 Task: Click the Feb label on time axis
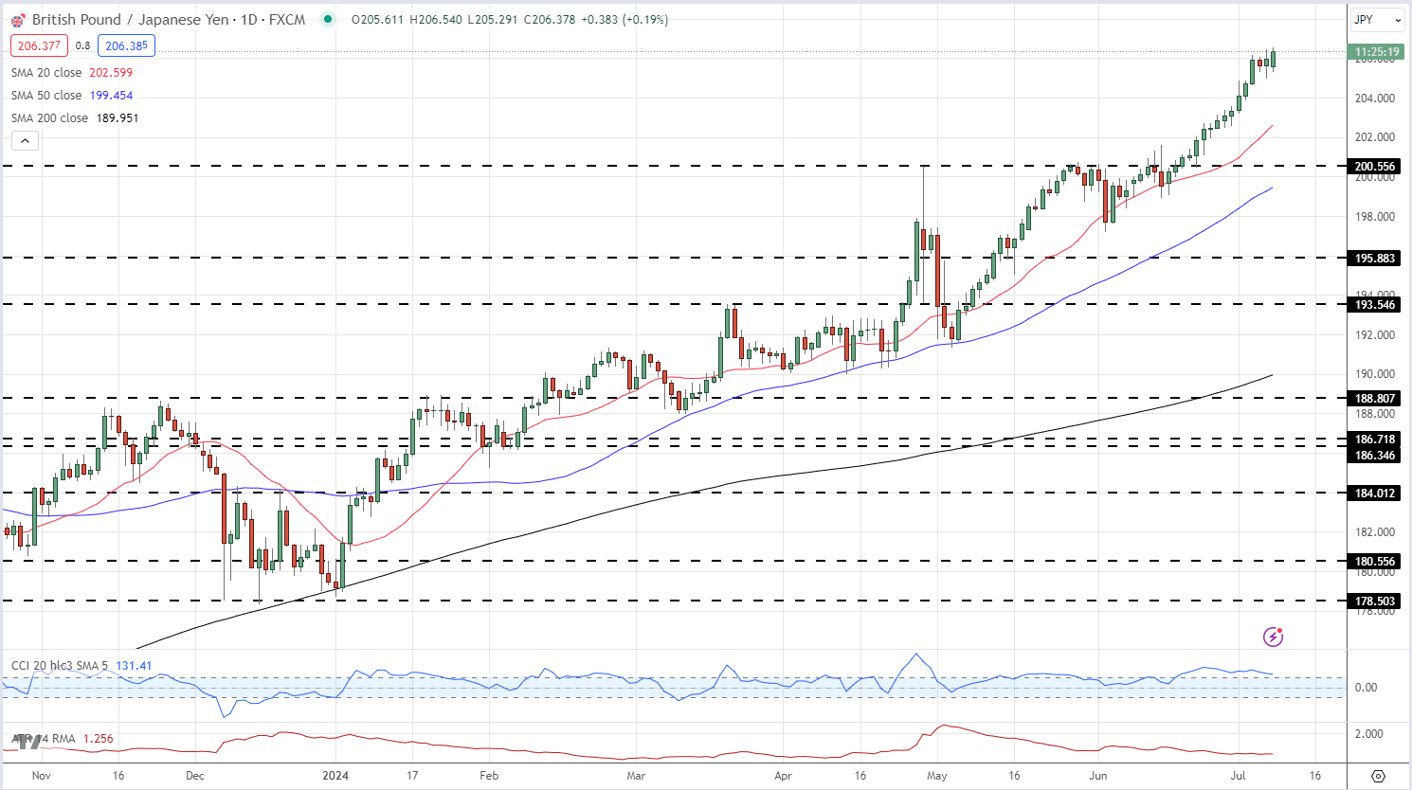(x=488, y=775)
